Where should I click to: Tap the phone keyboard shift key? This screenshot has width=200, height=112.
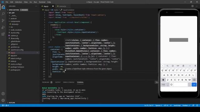(x=163, y=80)
